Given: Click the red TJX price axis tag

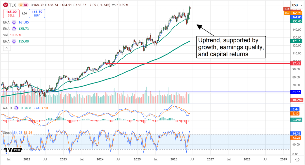Looking at the screenshot, I should pyautogui.click(x=287, y=9).
